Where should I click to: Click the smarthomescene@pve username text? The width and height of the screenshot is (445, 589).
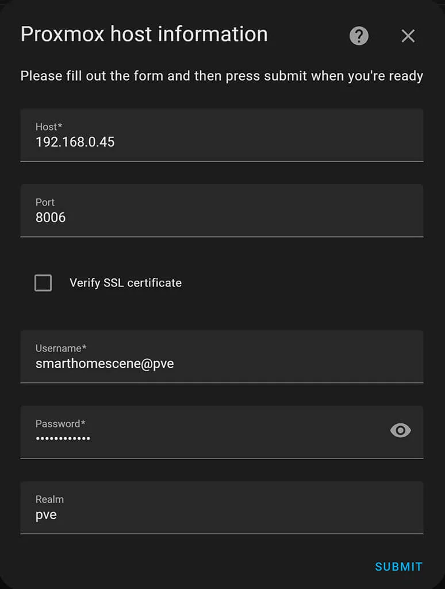pyautogui.click(x=105, y=364)
